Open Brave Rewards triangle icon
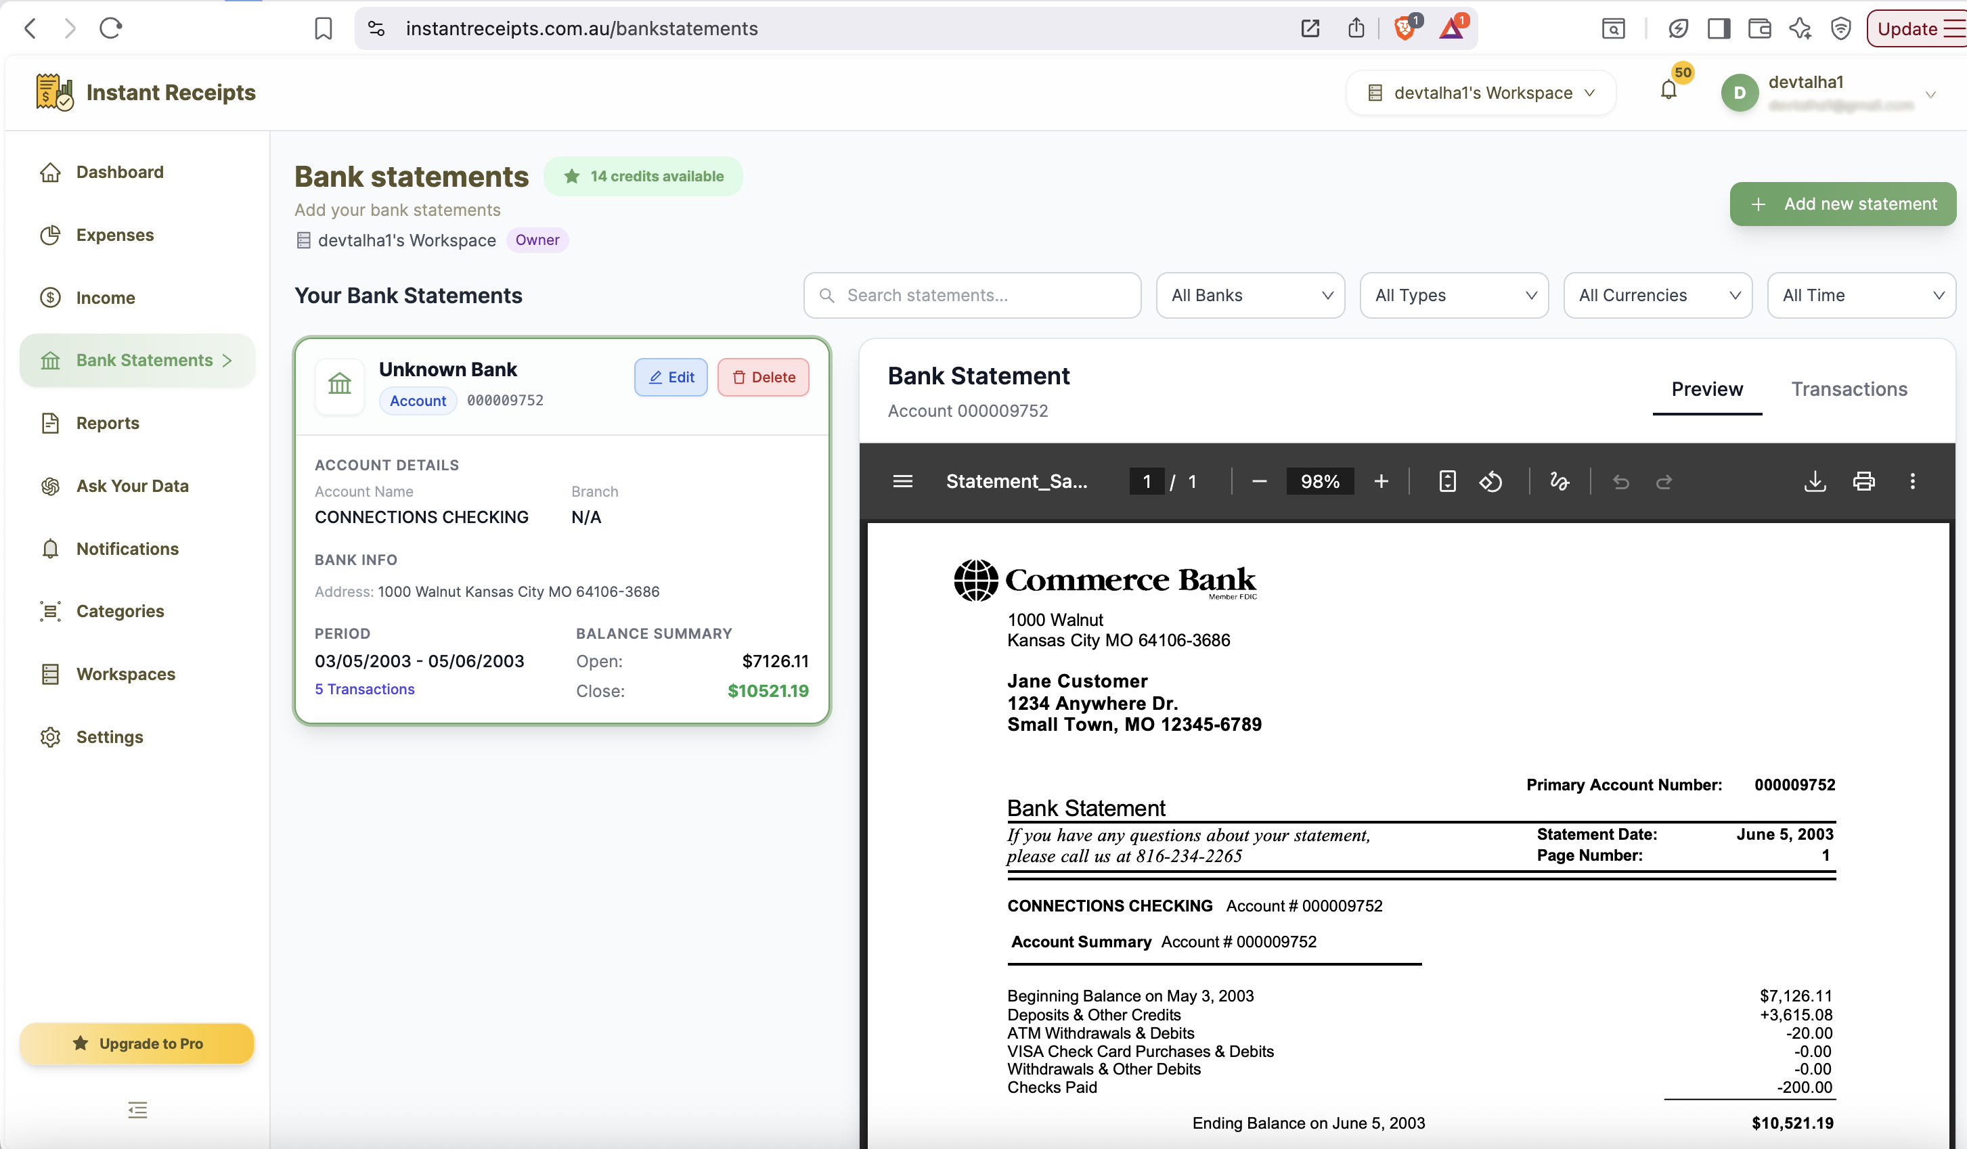This screenshot has width=1967, height=1149. coord(1452,29)
